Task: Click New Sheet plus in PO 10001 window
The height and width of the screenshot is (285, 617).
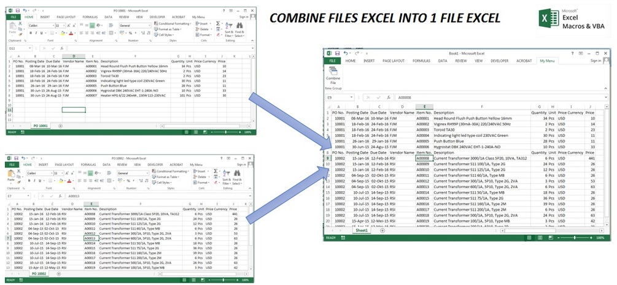Action: point(60,126)
